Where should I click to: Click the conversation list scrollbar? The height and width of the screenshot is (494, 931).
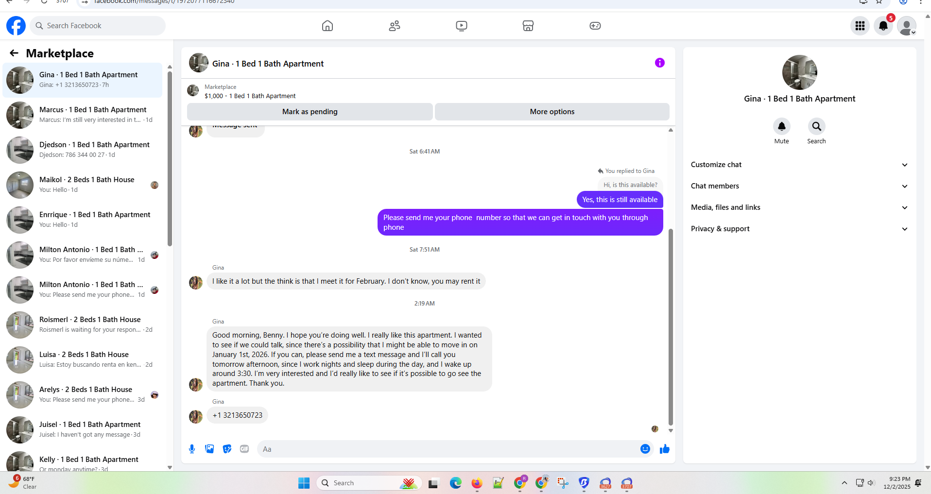click(170, 158)
